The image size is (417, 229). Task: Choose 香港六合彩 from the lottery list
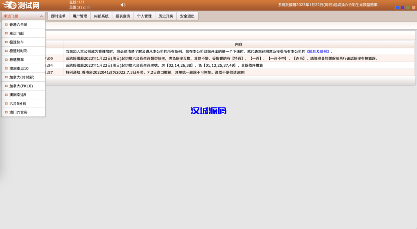[x=23, y=24]
